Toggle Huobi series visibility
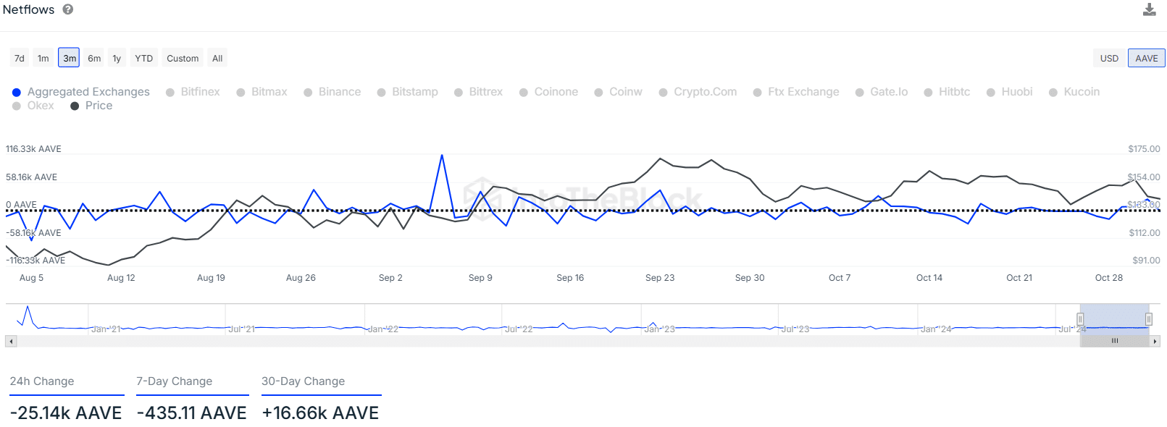The width and height of the screenshot is (1167, 427). (x=1009, y=92)
